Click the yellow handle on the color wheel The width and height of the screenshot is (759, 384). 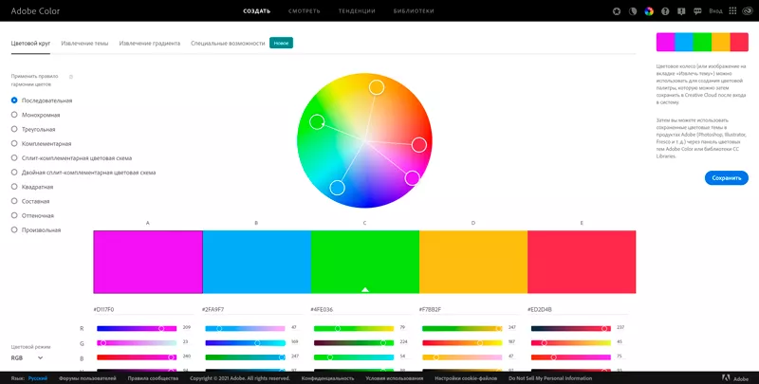[x=377, y=87]
